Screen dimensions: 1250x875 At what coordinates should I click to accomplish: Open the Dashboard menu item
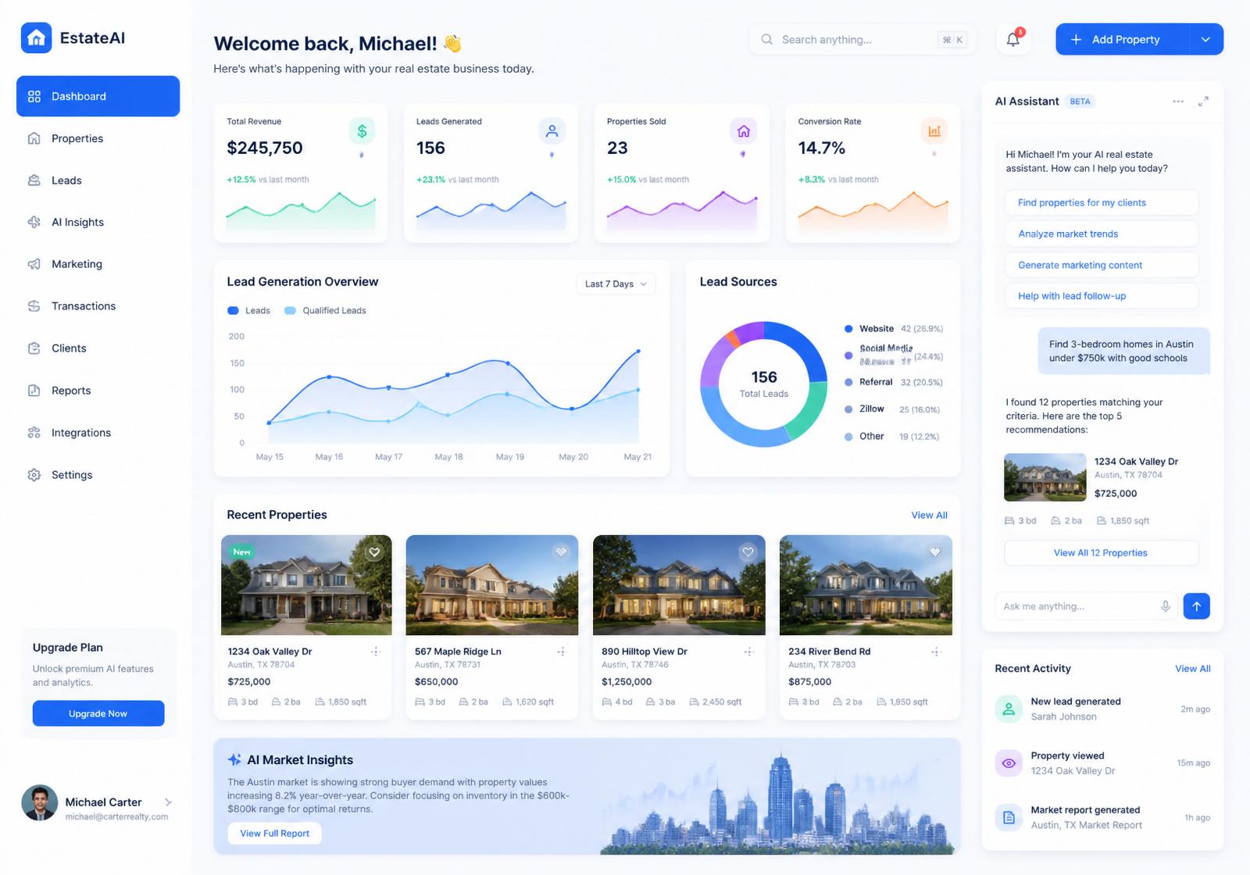pyautogui.click(x=98, y=96)
